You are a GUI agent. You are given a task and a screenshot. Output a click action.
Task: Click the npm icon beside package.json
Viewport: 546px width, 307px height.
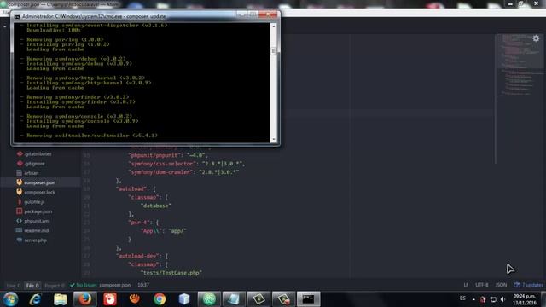tap(19, 211)
